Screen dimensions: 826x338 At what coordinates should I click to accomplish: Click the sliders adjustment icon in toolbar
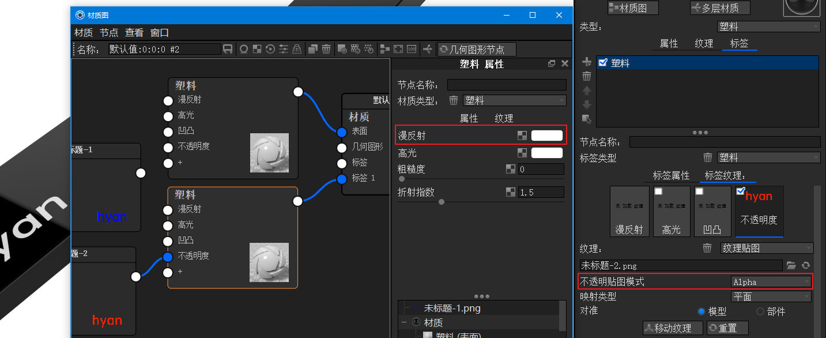[x=283, y=49]
